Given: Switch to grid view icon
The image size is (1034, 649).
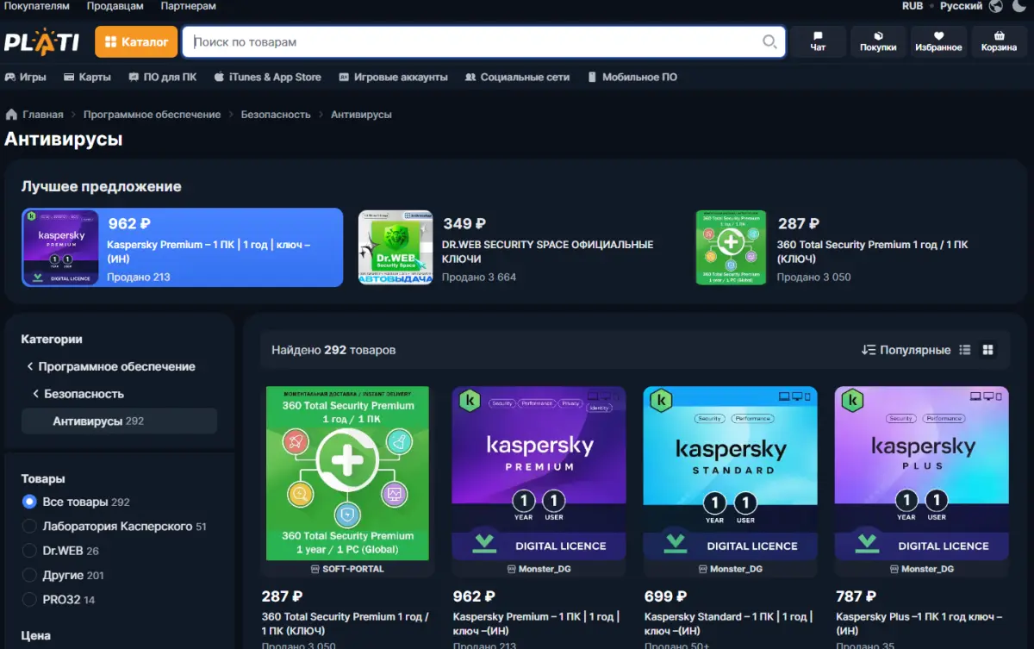Looking at the screenshot, I should [988, 350].
